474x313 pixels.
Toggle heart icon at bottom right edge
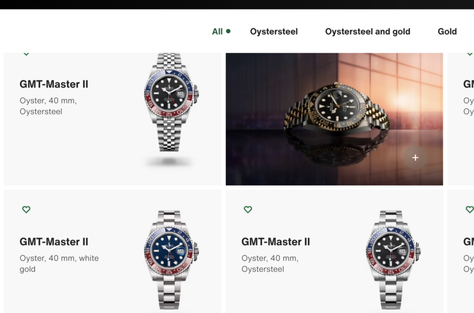(x=470, y=209)
